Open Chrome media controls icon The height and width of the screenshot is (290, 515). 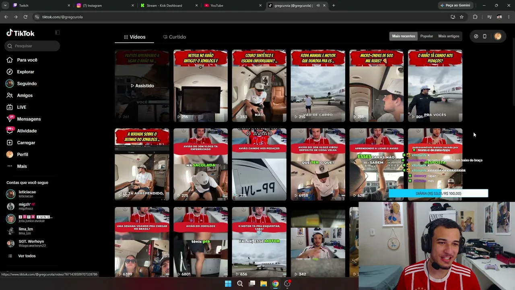pyautogui.click(x=489, y=17)
